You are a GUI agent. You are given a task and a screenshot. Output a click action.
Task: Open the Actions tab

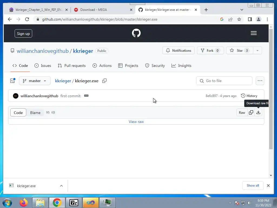coord(102,66)
